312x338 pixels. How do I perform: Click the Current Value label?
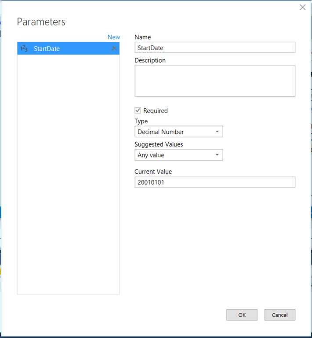point(153,172)
